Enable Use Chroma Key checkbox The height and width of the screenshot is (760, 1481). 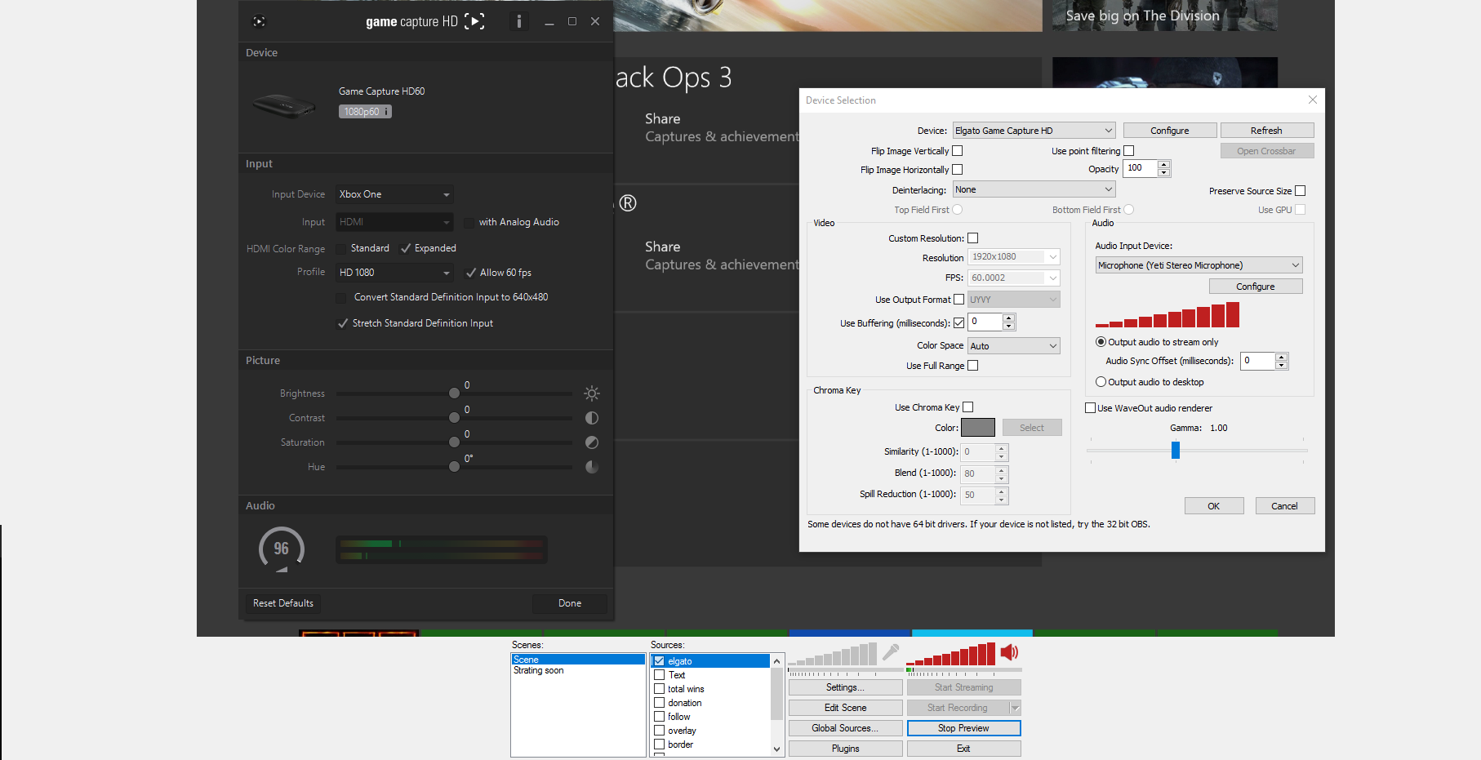(x=968, y=407)
